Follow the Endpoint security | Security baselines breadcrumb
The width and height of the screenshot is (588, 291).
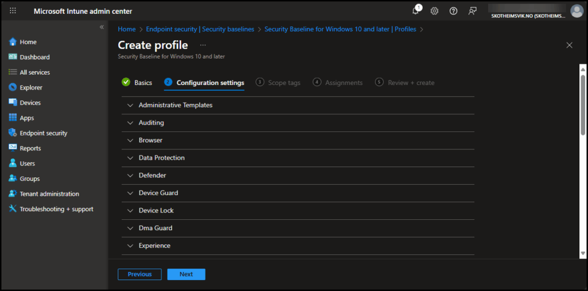tap(200, 29)
